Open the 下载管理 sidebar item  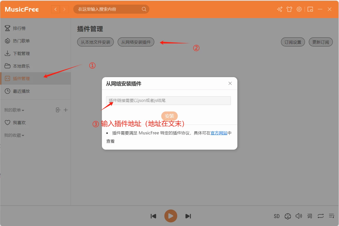[x=35, y=54]
